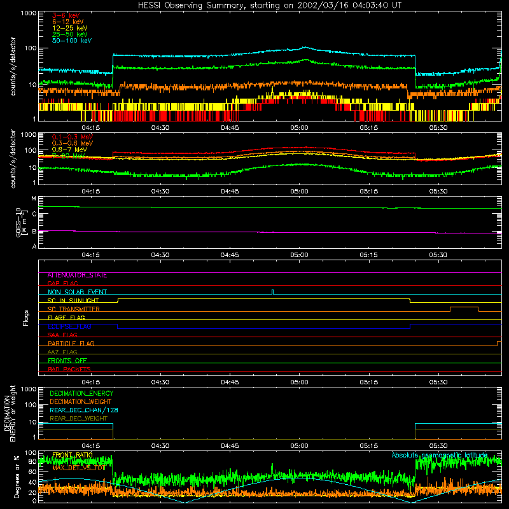This screenshot has width=509, height=509.
Task: Click the 05:00 time label under the keV plot
Action: tap(299, 128)
